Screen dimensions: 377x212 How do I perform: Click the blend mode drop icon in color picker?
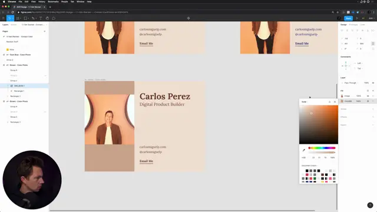tap(329, 102)
